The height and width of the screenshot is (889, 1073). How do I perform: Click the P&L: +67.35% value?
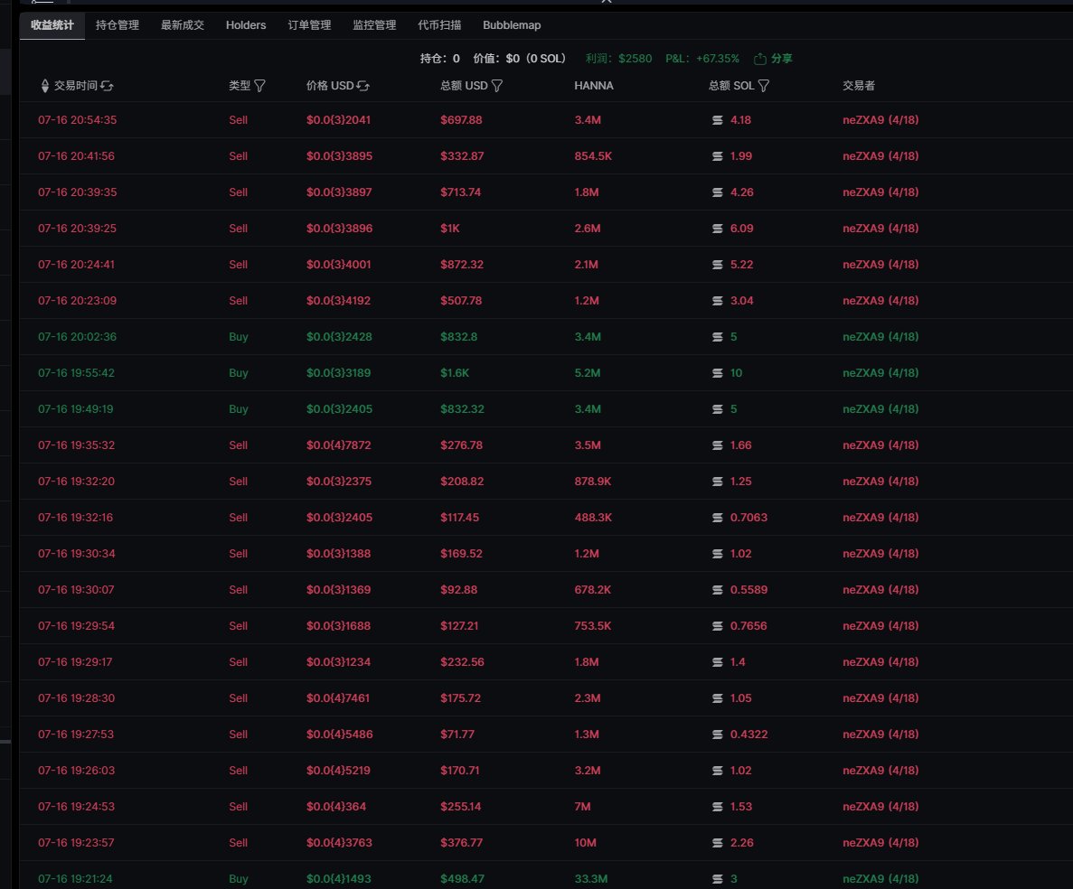(702, 59)
